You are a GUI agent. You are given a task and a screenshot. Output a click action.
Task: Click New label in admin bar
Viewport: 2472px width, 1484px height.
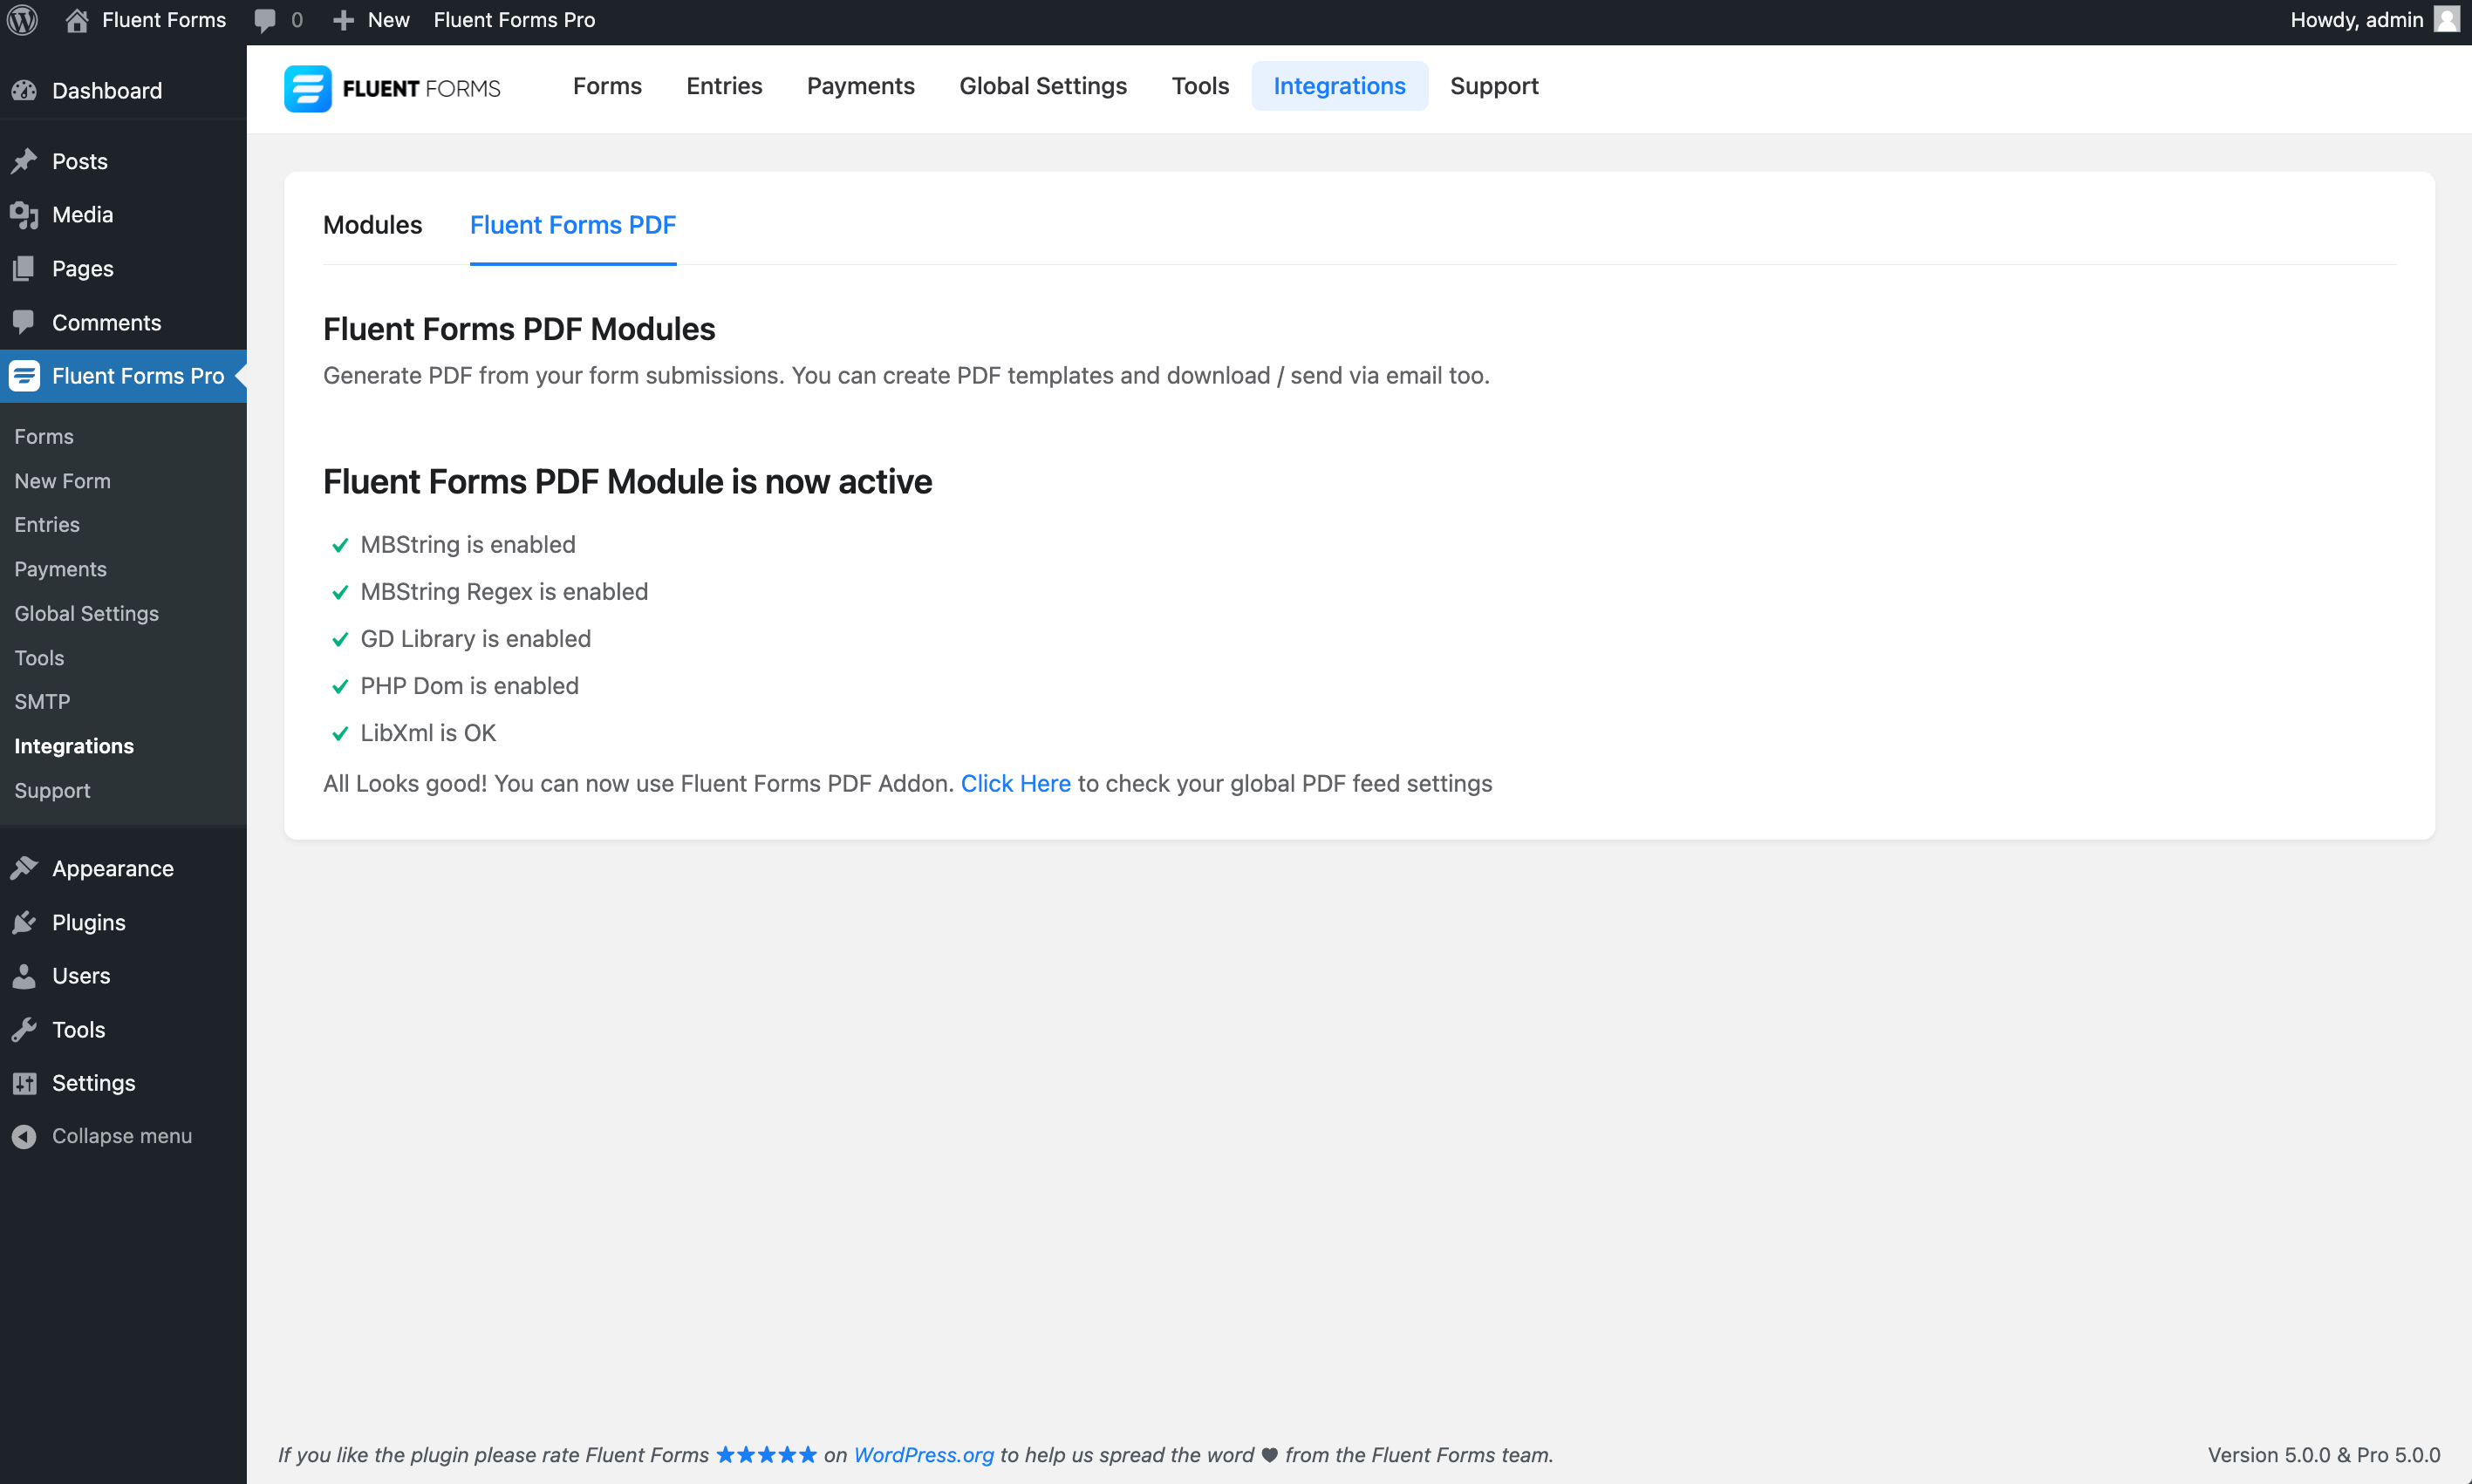388,20
